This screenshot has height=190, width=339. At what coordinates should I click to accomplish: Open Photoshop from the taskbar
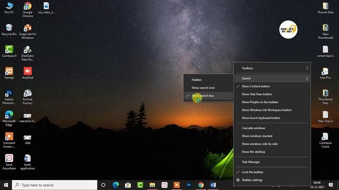(189, 185)
